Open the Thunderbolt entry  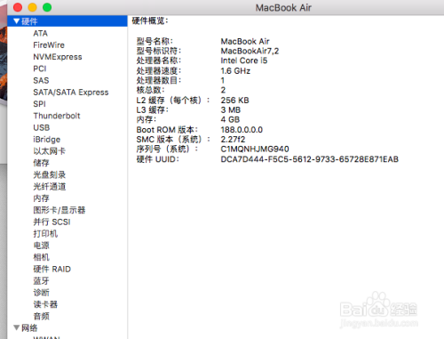click(57, 116)
